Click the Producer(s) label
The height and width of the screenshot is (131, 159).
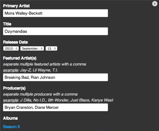[14, 88]
